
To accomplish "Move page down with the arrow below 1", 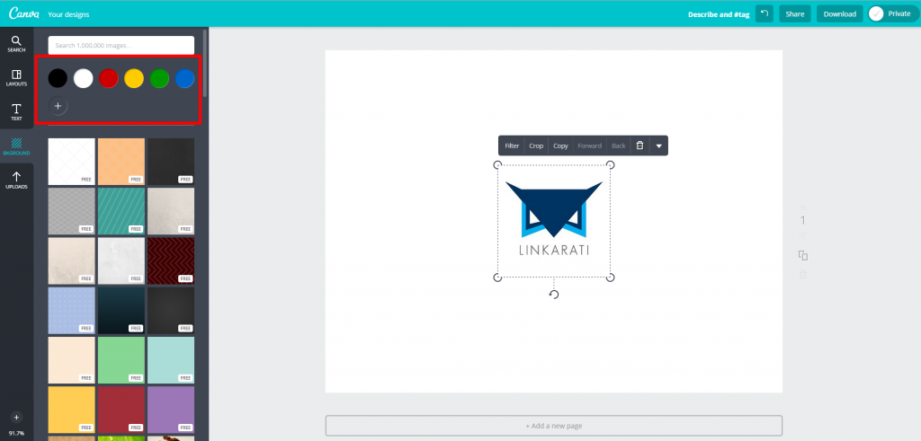I will pyautogui.click(x=803, y=235).
